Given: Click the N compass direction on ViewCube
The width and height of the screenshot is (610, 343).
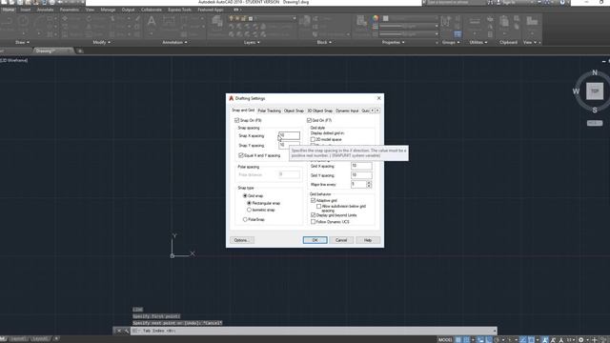Looking at the screenshot, I should point(595,72).
